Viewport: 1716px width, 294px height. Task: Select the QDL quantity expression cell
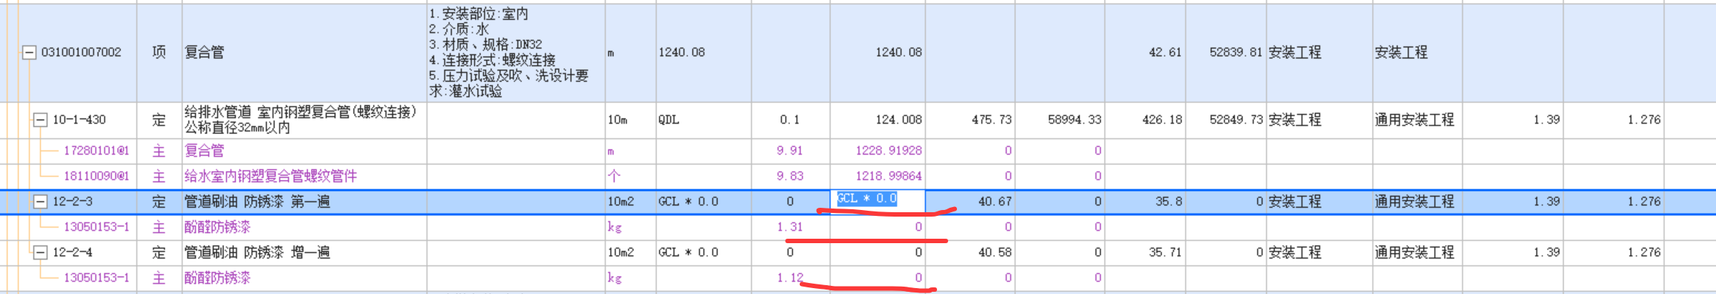click(x=703, y=119)
